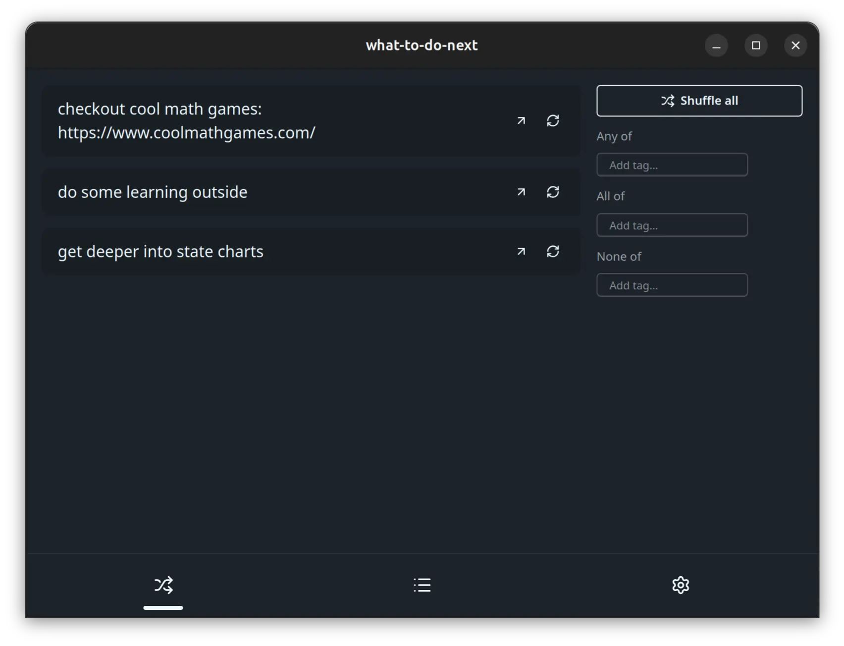
Task: Maximize the what-to-do-next window
Action: click(756, 46)
